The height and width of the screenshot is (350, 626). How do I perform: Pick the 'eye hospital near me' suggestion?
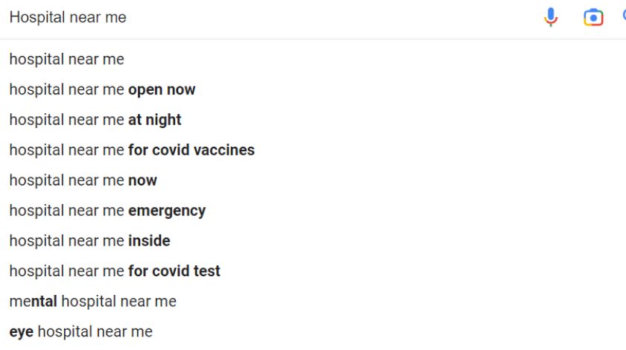[x=313, y=331]
